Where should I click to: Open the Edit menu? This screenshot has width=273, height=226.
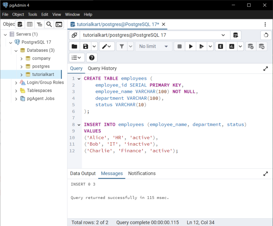point(45,15)
